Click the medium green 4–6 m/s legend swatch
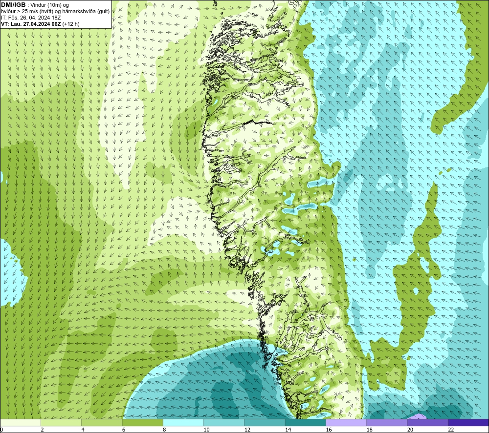The image size is (489, 433). (x=102, y=422)
